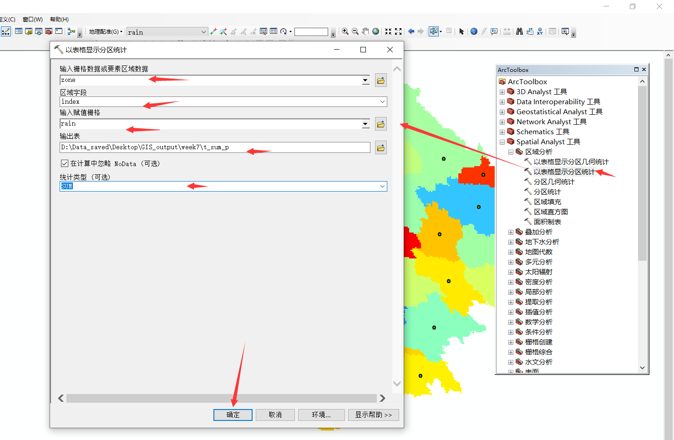Select the Zoom In tool in toolbar

pyautogui.click(x=345, y=31)
